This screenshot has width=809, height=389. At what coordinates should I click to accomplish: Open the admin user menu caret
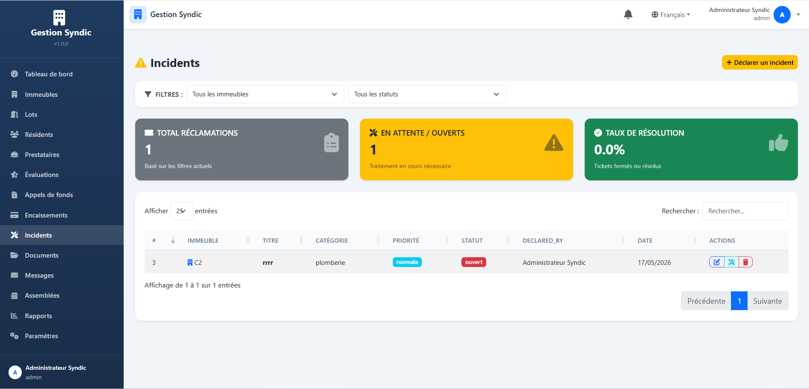tap(798, 15)
